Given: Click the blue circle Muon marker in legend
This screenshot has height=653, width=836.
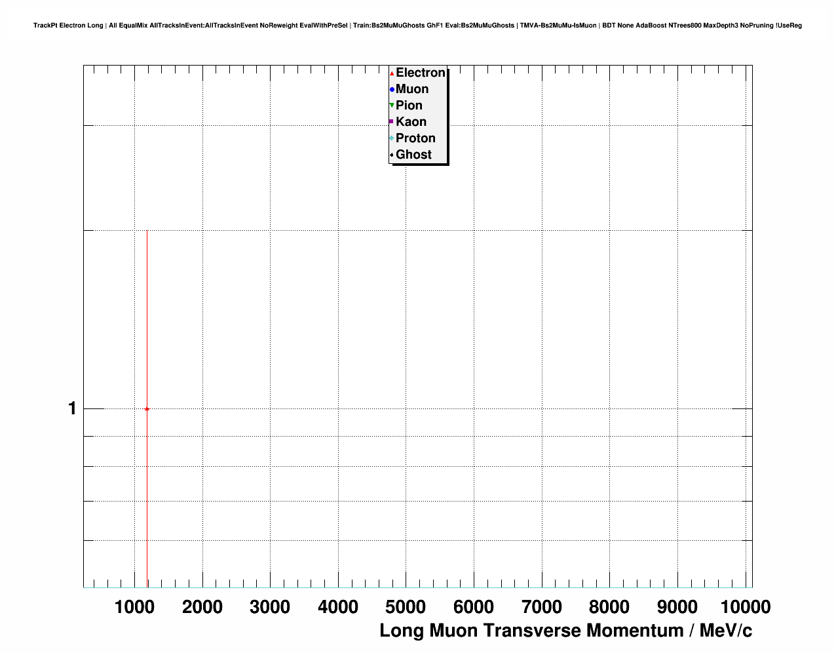Looking at the screenshot, I should [x=392, y=90].
